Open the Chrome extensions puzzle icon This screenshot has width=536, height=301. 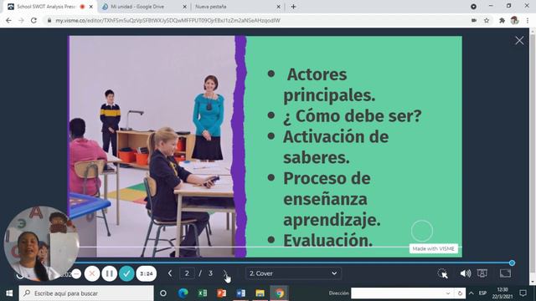[x=502, y=20]
